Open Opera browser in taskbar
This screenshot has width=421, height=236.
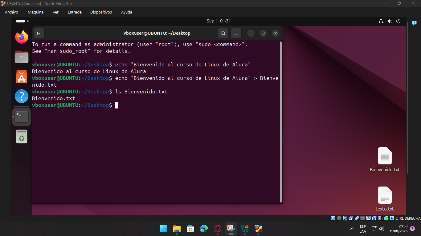coord(218,229)
